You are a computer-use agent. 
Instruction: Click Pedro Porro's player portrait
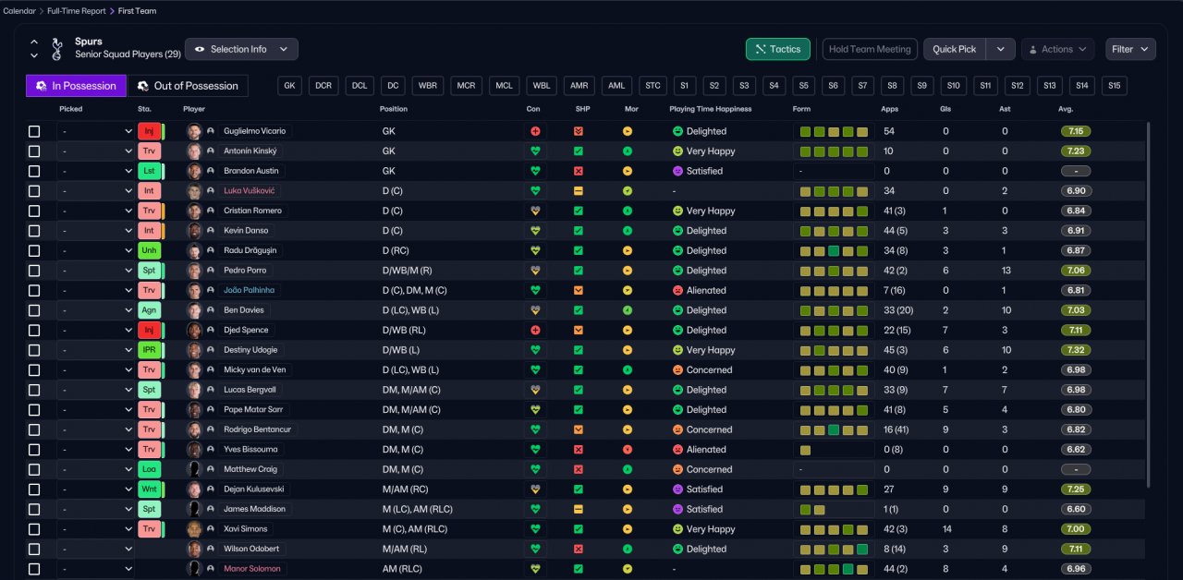click(x=194, y=271)
